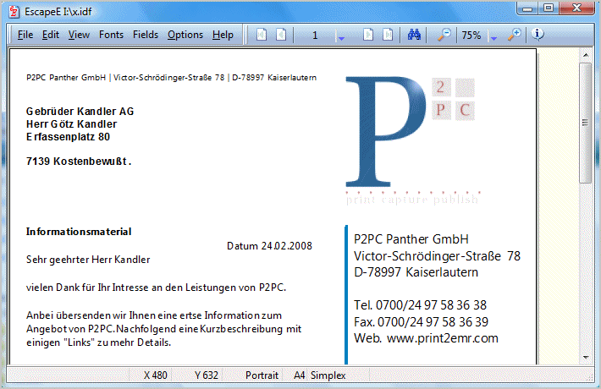Zoom in with the plus magnifier
Image resolution: width=601 pixels, height=389 pixels.
(x=515, y=35)
